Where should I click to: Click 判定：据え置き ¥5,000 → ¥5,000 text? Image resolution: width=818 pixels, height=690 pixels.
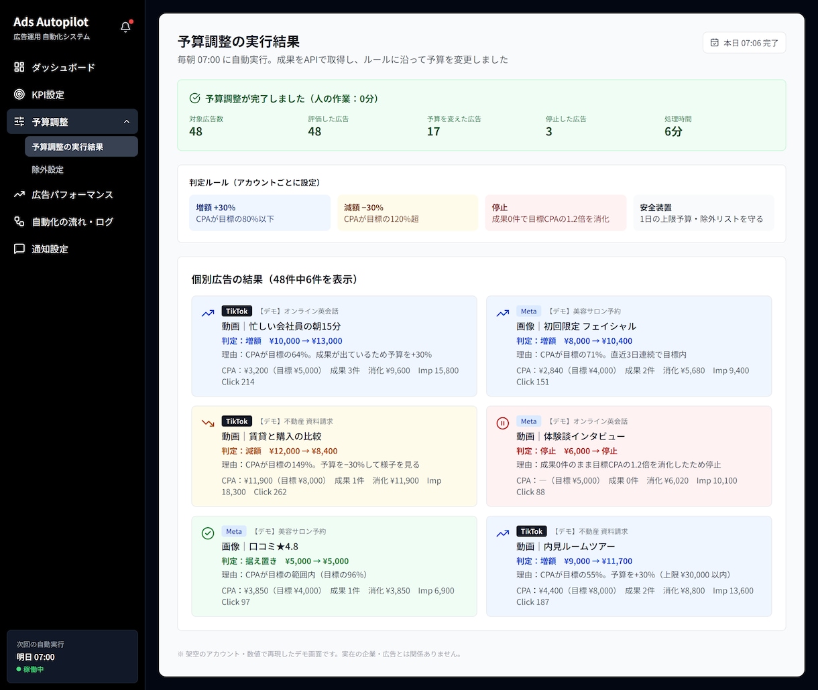pyautogui.click(x=285, y=561)
